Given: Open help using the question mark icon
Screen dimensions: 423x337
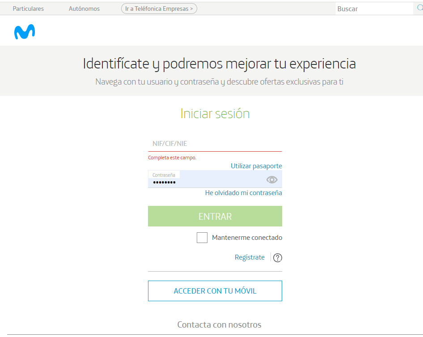Looking at the screenshot, I should (277, 257).
